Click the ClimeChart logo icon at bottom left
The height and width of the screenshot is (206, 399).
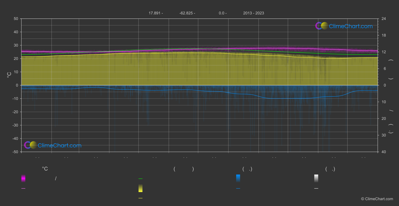click(31, 145)
